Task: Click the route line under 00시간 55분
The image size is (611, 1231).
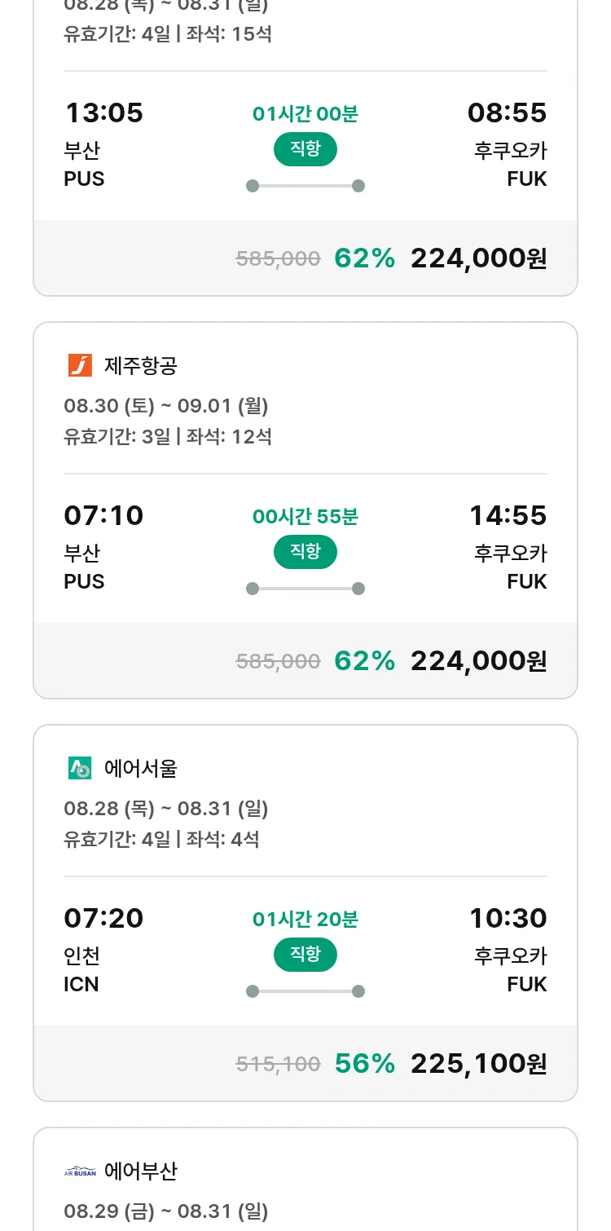Action: [x=305, y=589]
